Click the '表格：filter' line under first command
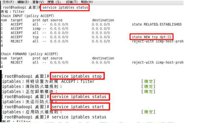207x123 pixels. (x=13, y=12)
